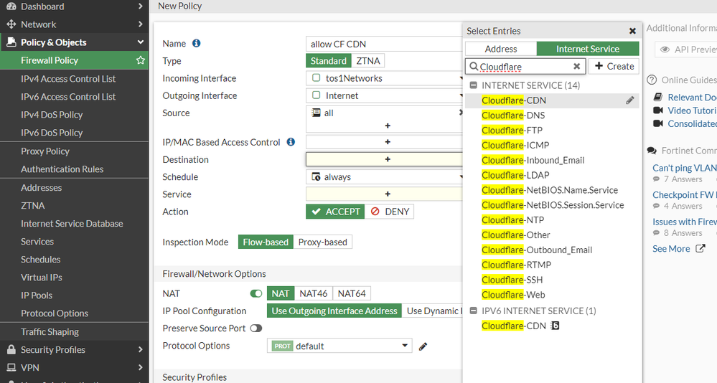Click the plus icon in Destination field

click(x=388, y=159)
